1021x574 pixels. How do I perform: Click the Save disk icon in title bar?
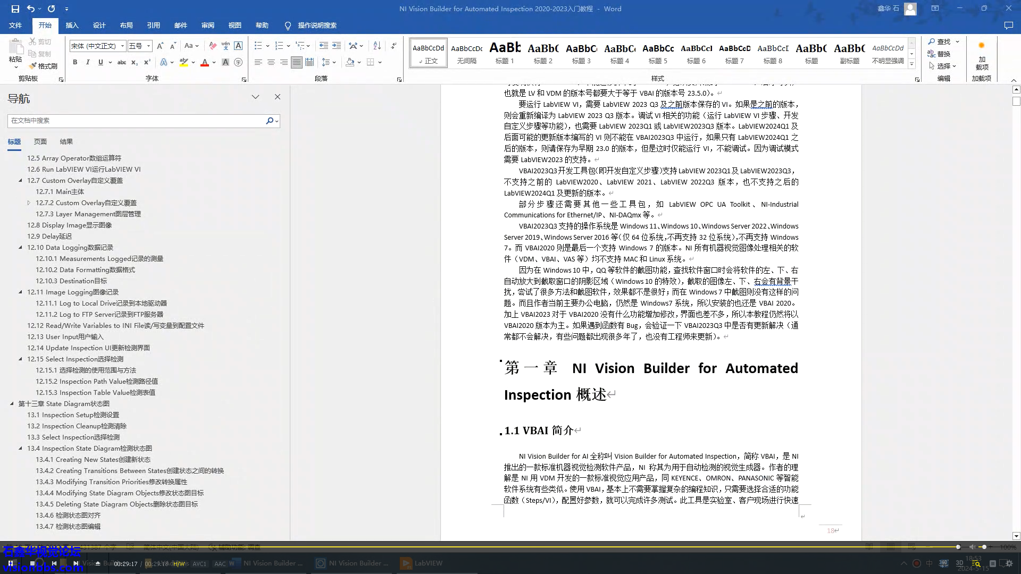pyautogui.click(x=15, y=9)
